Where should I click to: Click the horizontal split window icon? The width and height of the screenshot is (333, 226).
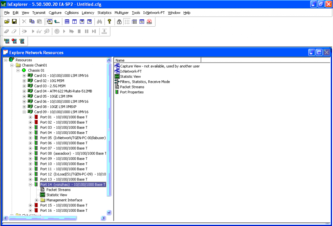pyautogui.click(x=67, y=21)
